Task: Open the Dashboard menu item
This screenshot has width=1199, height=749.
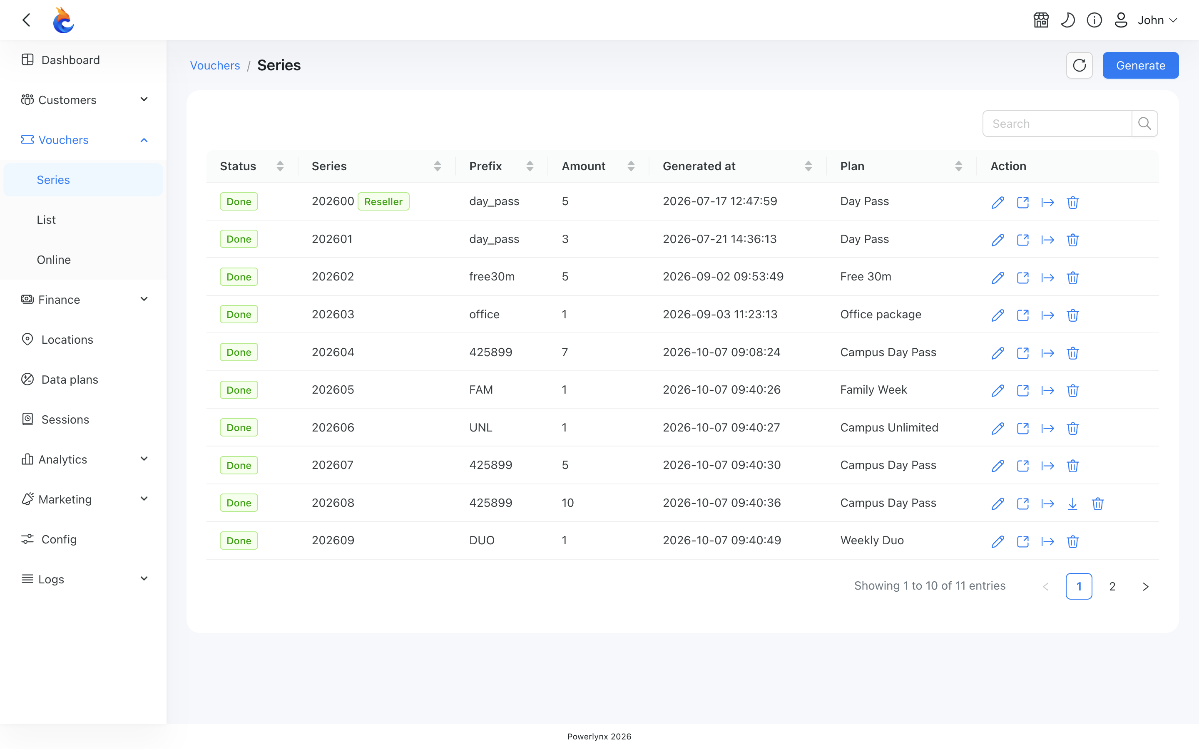Action: click(83, 60)
